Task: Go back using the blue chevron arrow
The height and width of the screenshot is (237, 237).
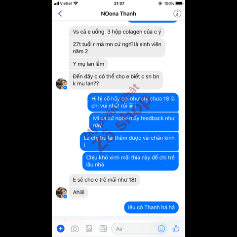Action: pyautogui.click(x=60, y=14)
